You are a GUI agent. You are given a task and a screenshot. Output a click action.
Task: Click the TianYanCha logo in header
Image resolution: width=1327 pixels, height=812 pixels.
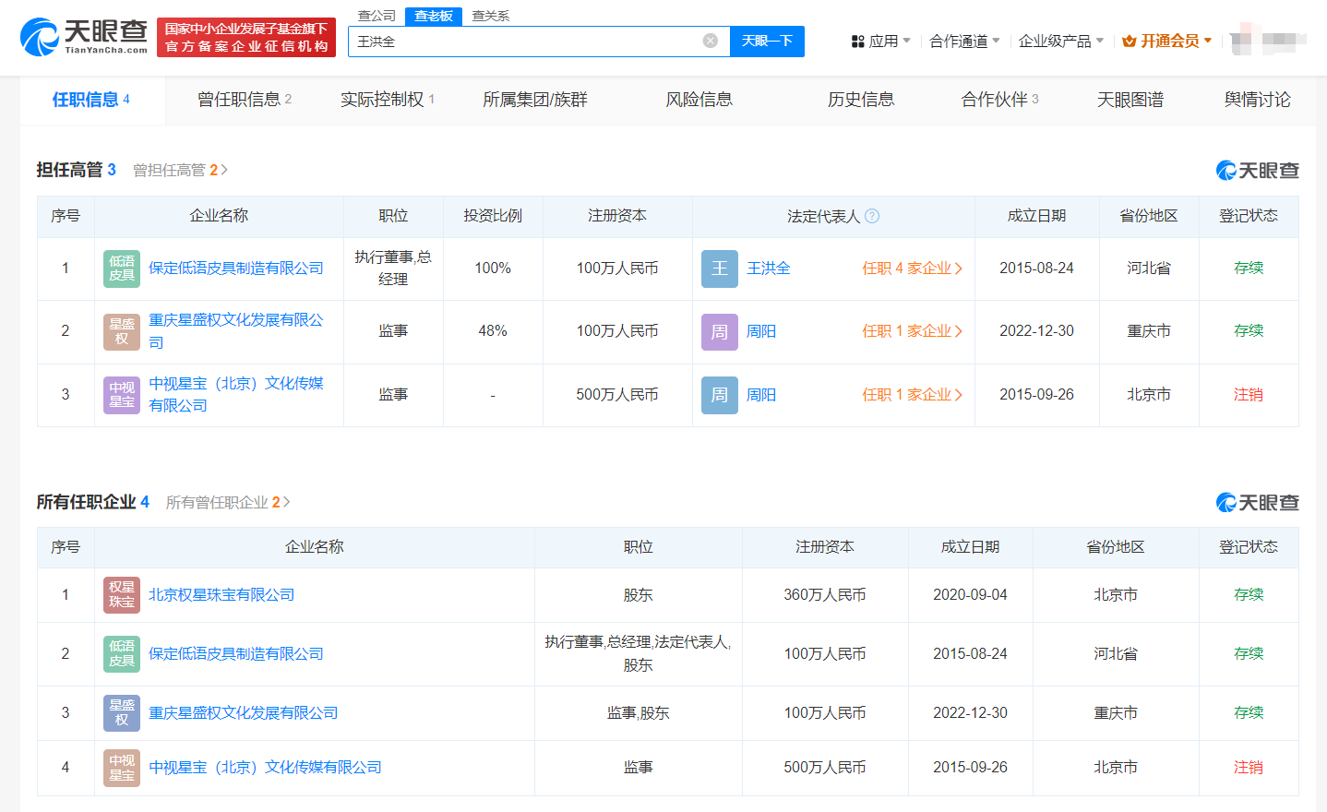[84, 37]
